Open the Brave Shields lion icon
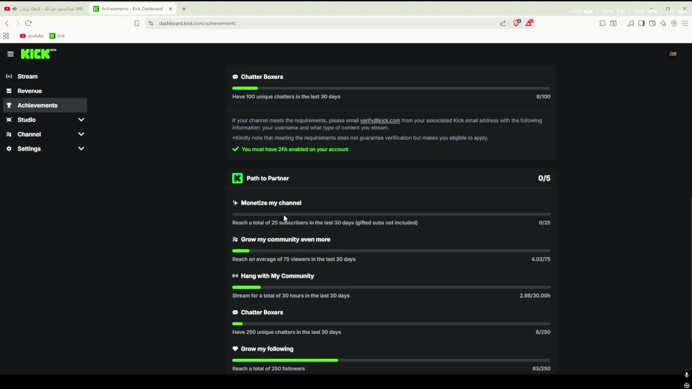 click(516, 23)
